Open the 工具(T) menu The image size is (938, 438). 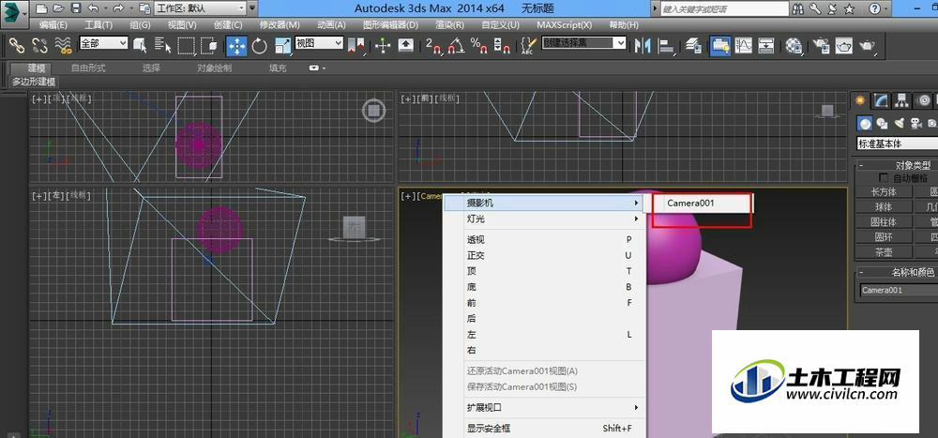pyautogui.click(x=98, y=25)
